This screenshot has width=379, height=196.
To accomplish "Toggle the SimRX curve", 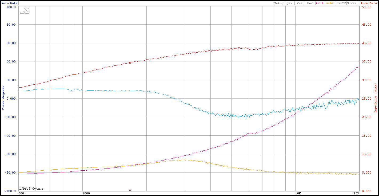I will (x=352, y=3).
